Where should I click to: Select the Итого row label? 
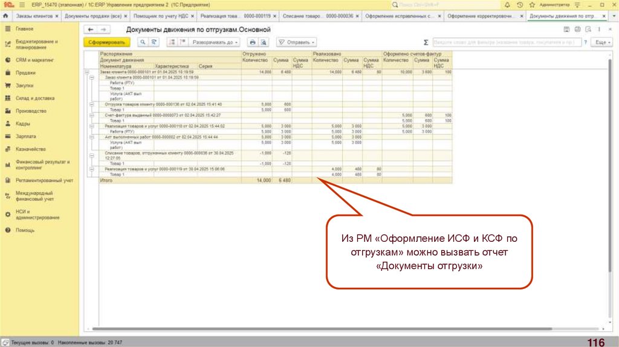106,180
